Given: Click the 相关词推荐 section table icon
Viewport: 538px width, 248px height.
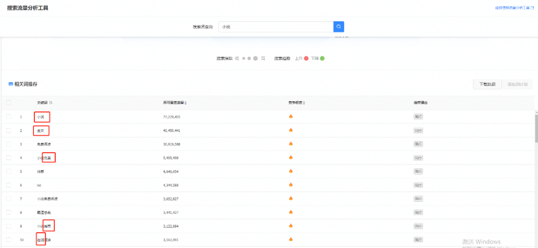Looking at the screenshot, I should [x=10, y=84].
